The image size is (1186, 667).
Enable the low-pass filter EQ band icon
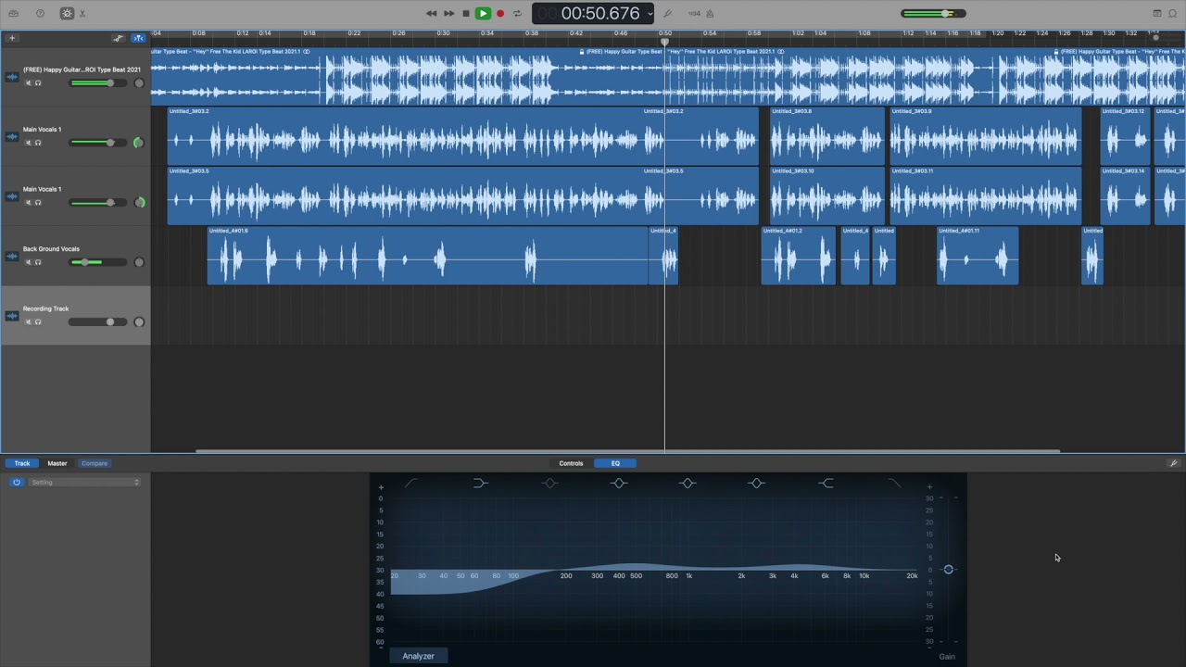(894, 483)
